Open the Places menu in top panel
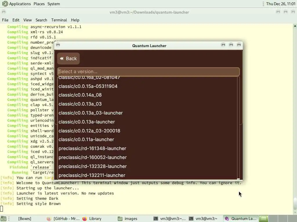Screen dimensions: 297x222 pos(39,4)
